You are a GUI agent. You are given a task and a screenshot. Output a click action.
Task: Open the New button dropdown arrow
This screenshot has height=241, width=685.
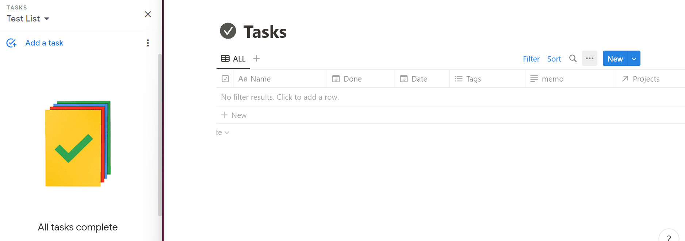pyautogui.click(x=634, y=59)
